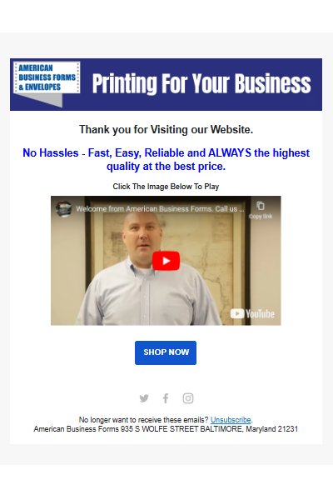The height and width of the screenshot is (500, 333).
Task: Click the American Business Forms & Envelopes logo
Action: pyautogui.click(x=47, y=83)
